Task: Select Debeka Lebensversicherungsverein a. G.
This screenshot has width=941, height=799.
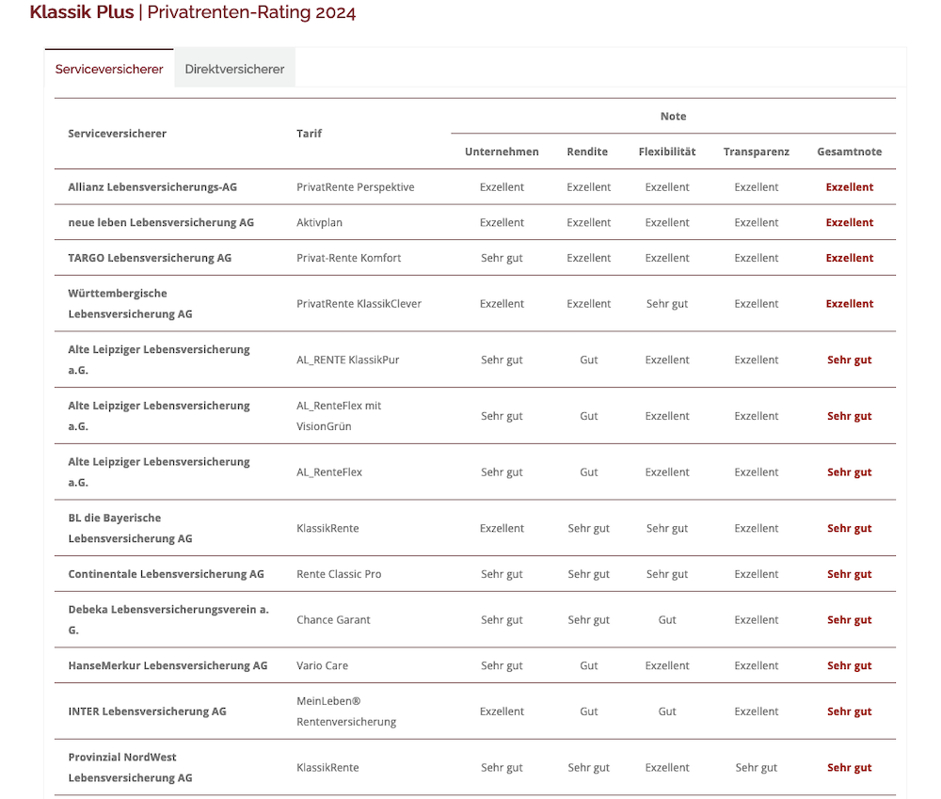Action: [168, 619]
